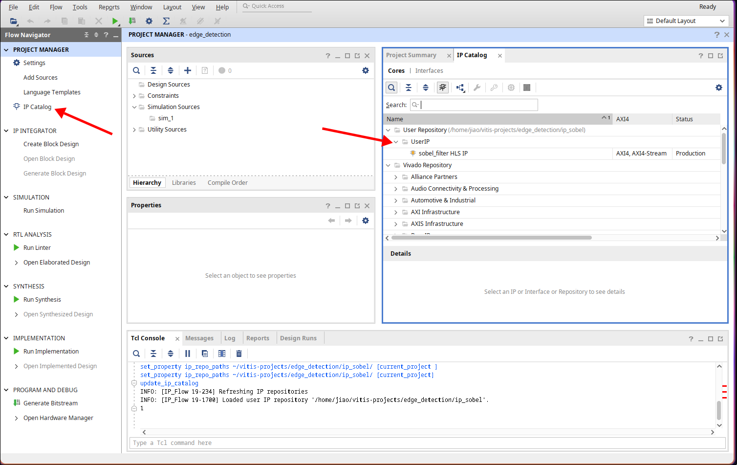
Task: Open project settings via the gear toolbar icon
Action: pos(148,21)
